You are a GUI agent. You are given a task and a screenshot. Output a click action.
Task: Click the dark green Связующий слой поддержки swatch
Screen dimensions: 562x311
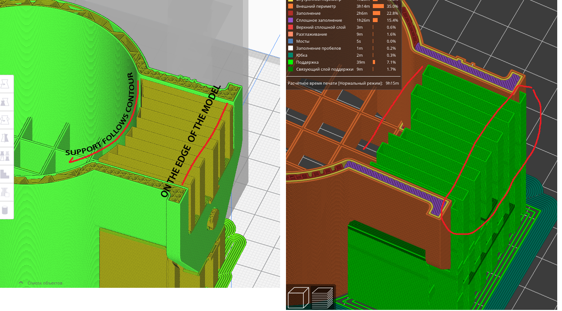pos(290,69)
